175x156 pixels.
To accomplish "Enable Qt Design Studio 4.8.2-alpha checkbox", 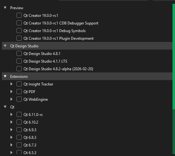I will [x=19, y=69].
